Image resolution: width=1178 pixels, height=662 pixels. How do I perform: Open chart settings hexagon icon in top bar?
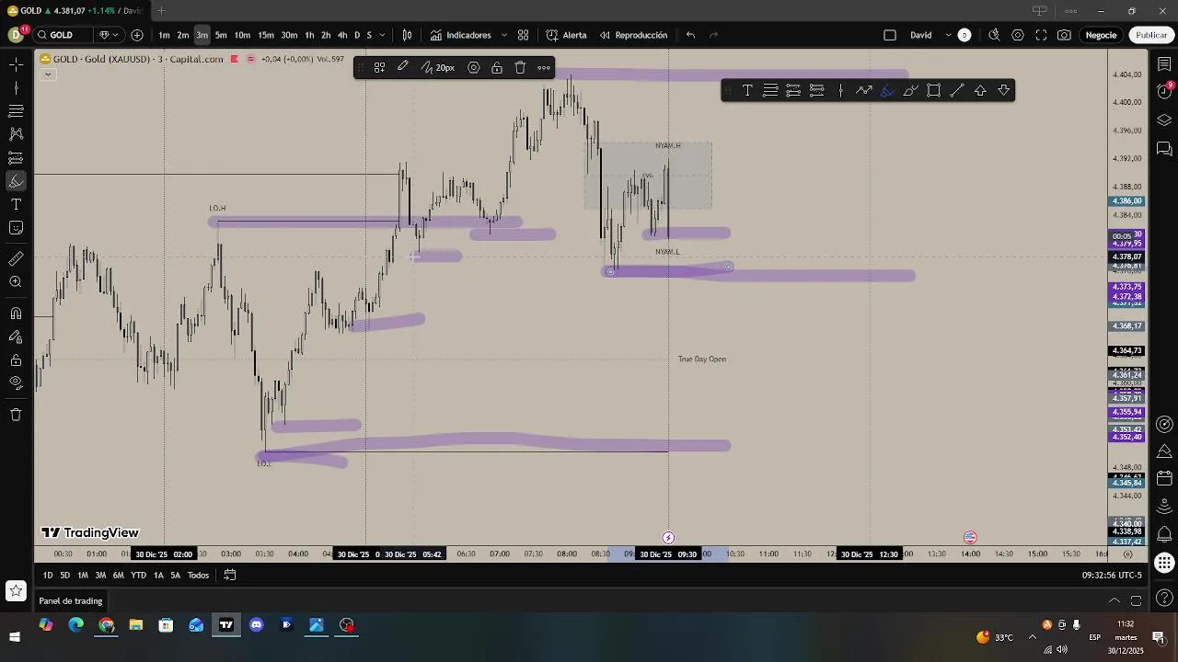[x=1017, y=35]
